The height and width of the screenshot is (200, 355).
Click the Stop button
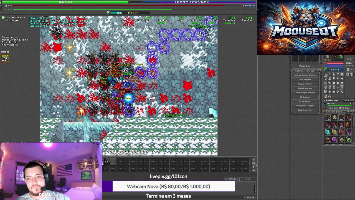point(349,60)
